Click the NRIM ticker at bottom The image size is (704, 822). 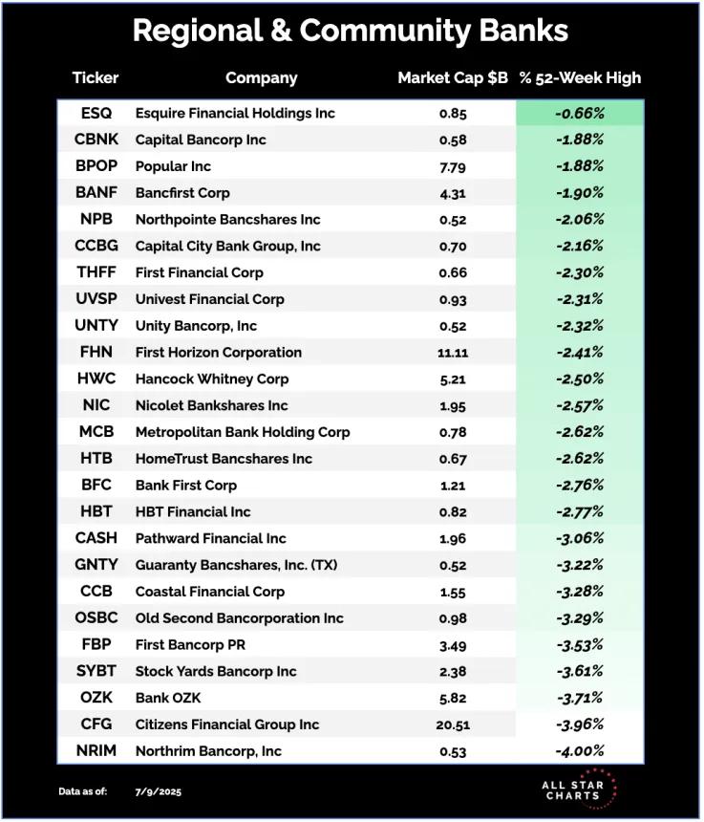pos(96,750)
